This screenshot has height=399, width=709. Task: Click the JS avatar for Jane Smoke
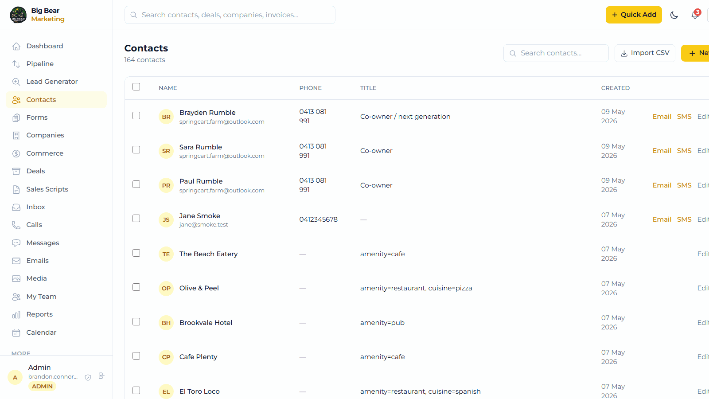coord(166,219)
